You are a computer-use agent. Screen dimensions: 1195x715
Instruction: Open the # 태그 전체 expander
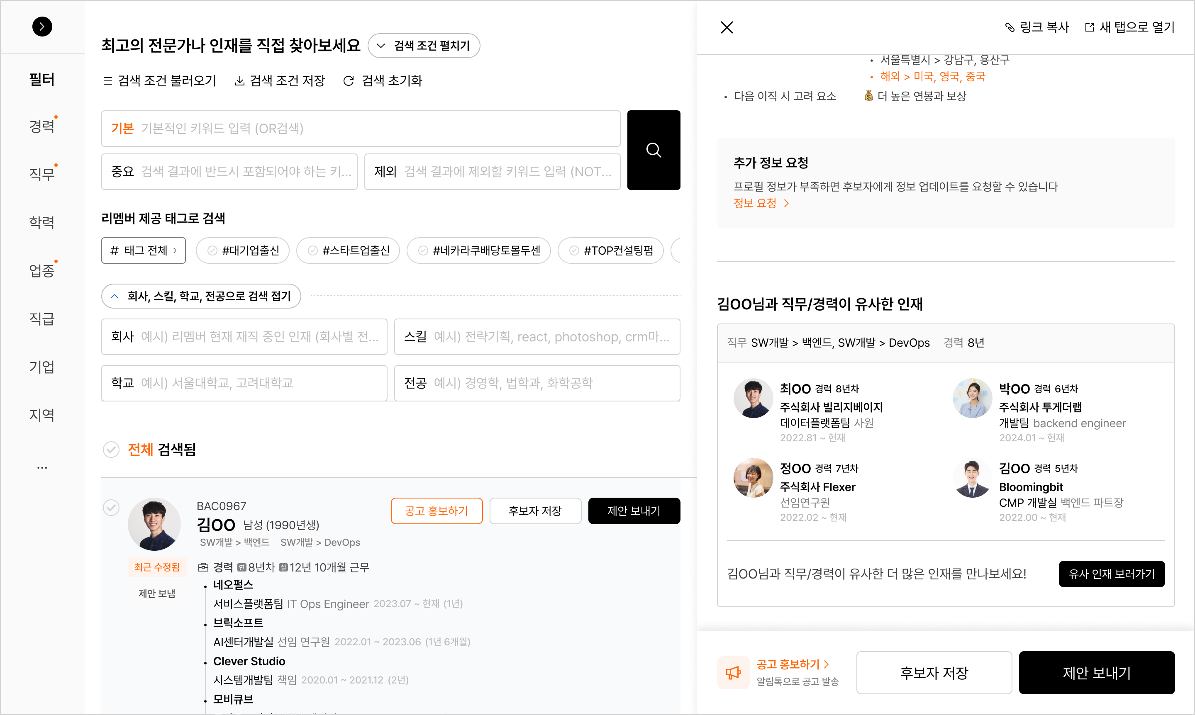[x=143, y=250]
